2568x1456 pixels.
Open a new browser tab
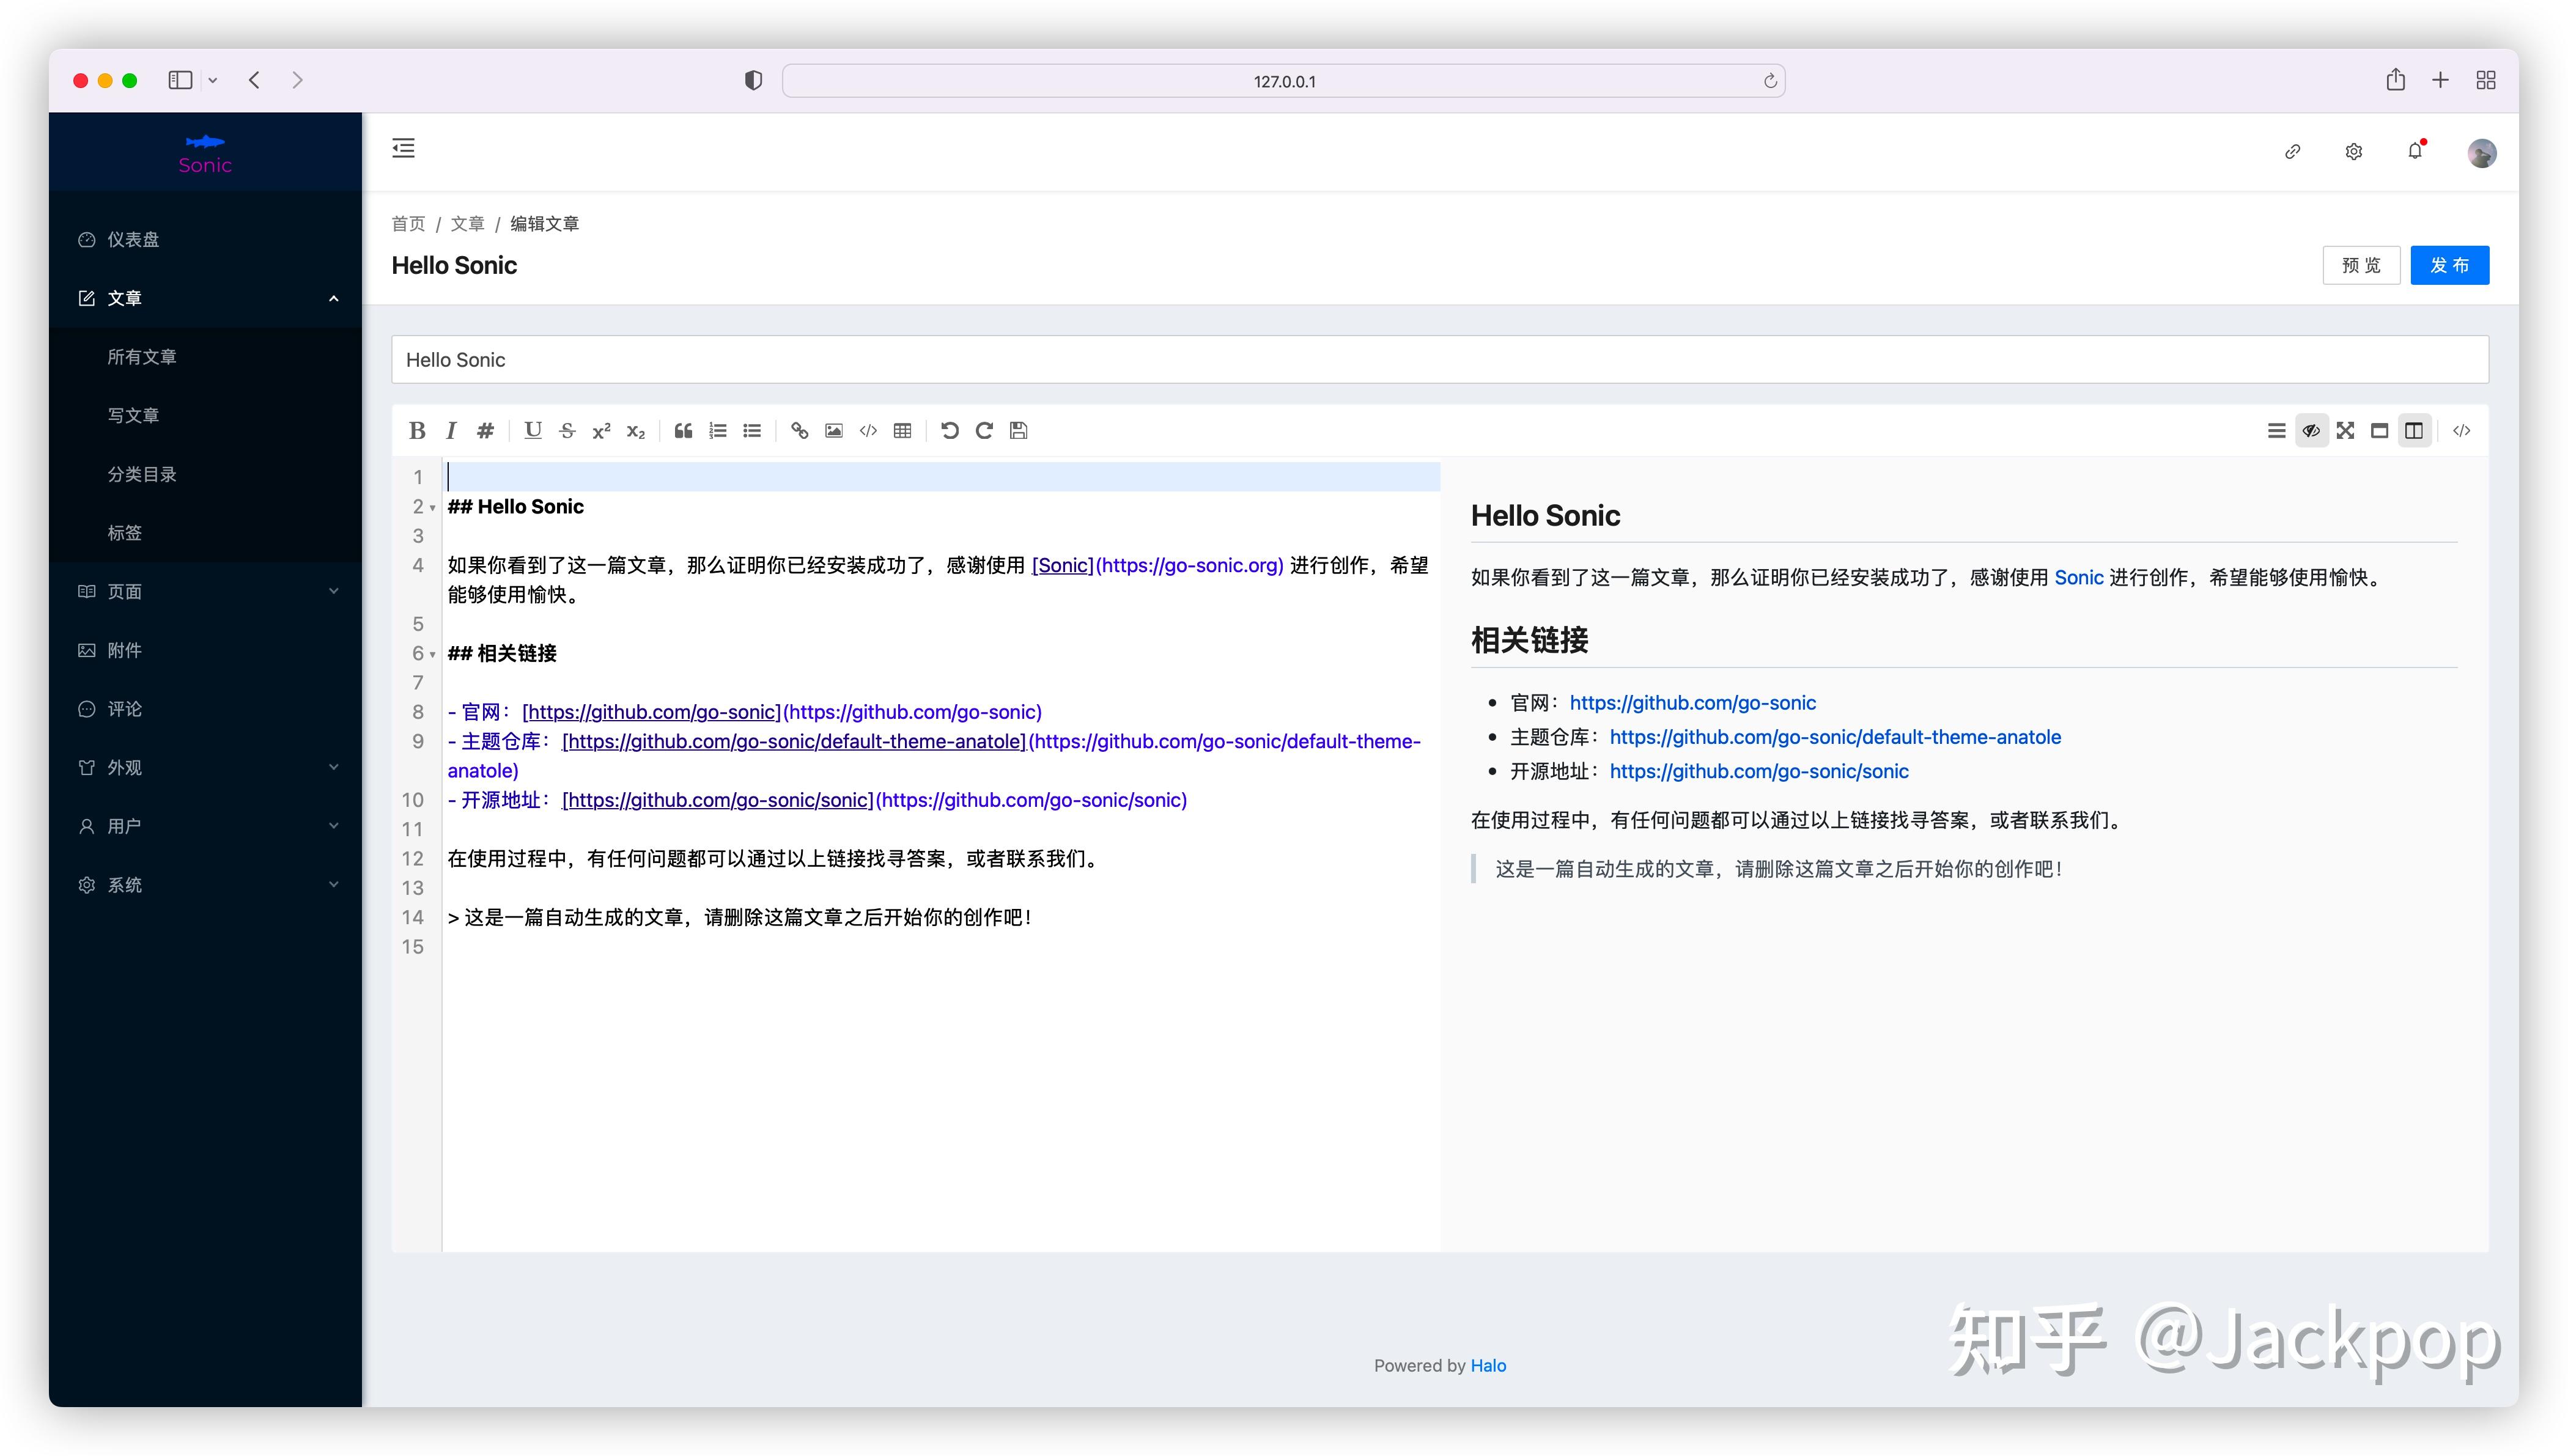2440,80
